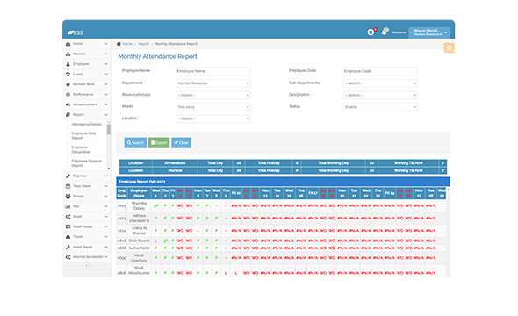Viewport: 518px width, 316px height.
Task: Click the Remote Work house icon
Action: 68,84
